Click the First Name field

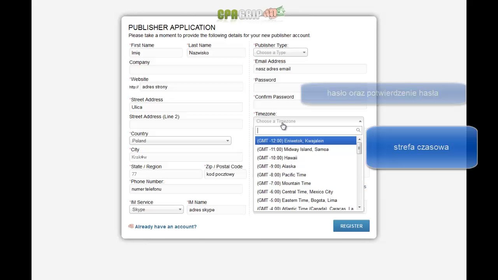pyautogui.click(x=156, y=53)
